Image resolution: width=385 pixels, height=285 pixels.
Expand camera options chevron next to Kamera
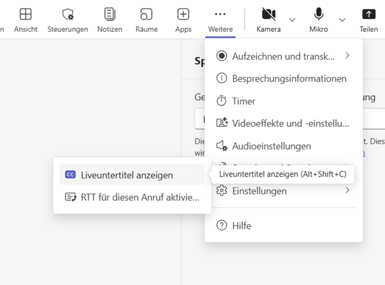click(x=292, y=20)
